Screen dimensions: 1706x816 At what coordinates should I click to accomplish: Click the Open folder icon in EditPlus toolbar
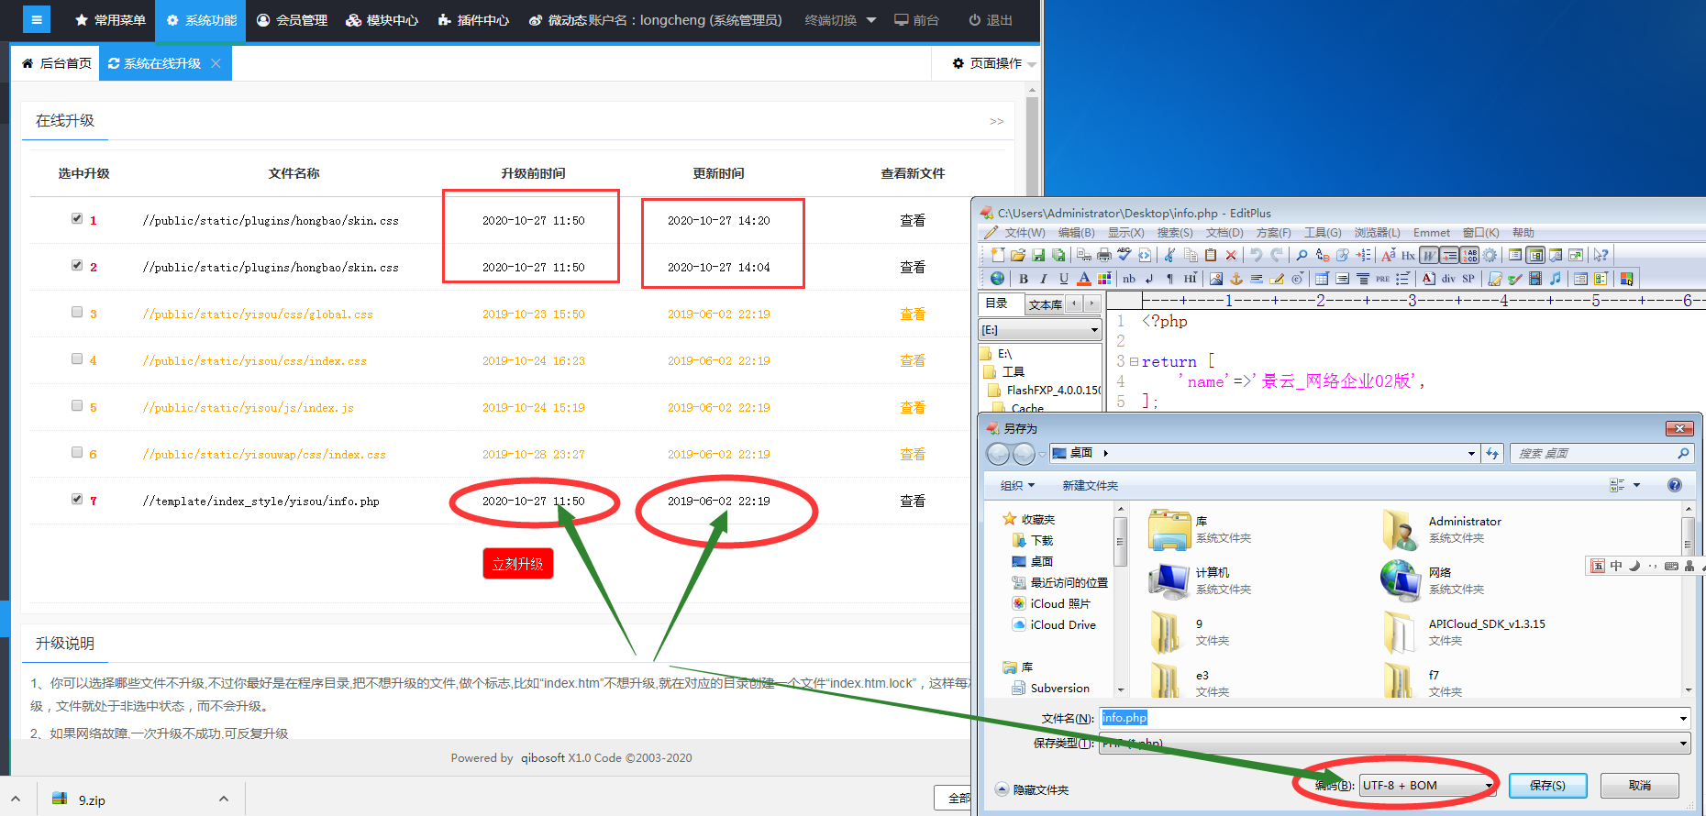point(1018,255)
